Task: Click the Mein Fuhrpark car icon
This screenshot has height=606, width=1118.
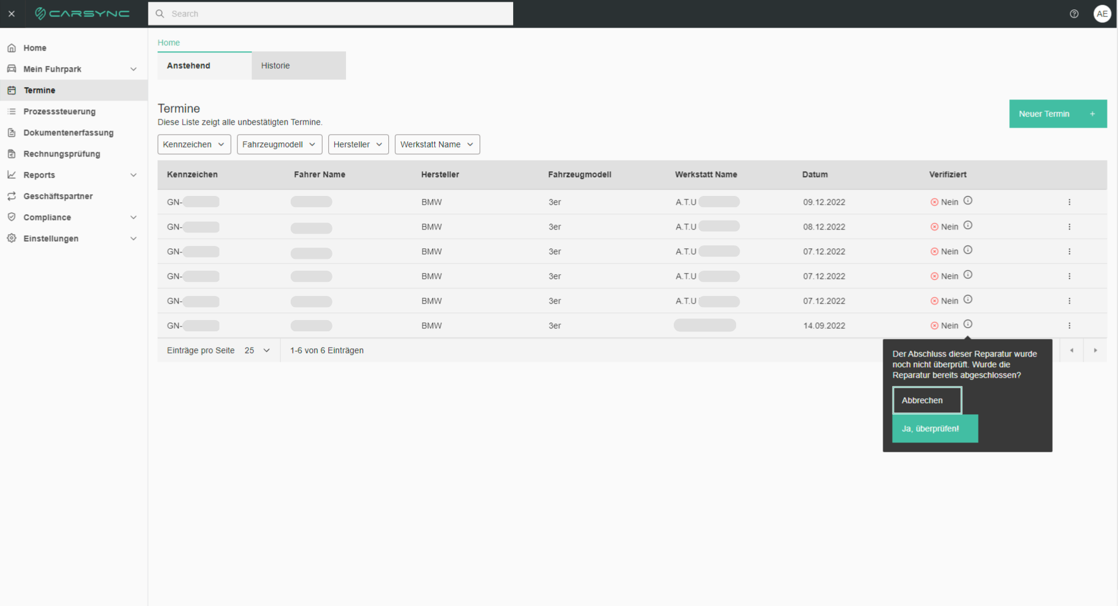Action: (12, 69)
